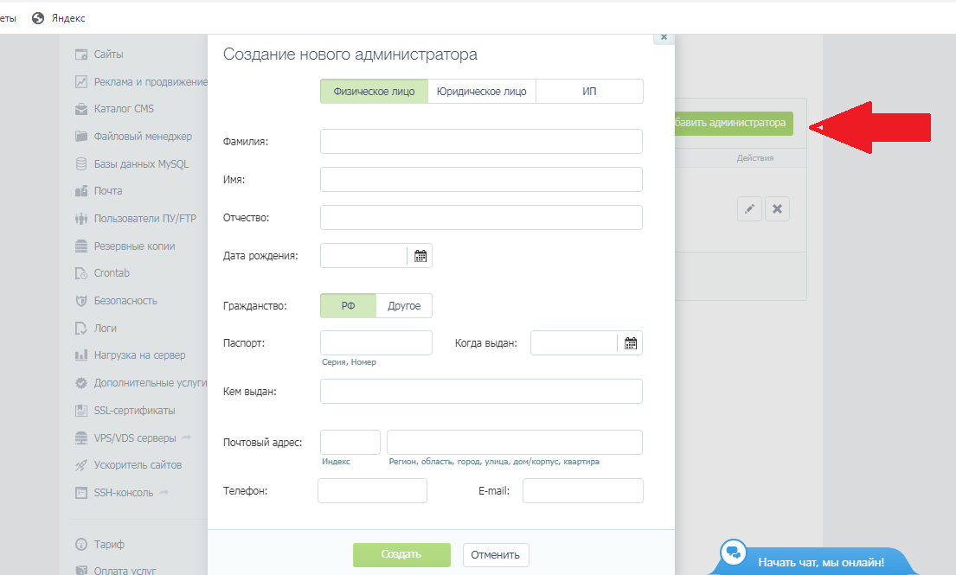Open the File Manager sidebar icon
Screen dimensions: 956x575
pyautogui.click(x=81, y=137)
